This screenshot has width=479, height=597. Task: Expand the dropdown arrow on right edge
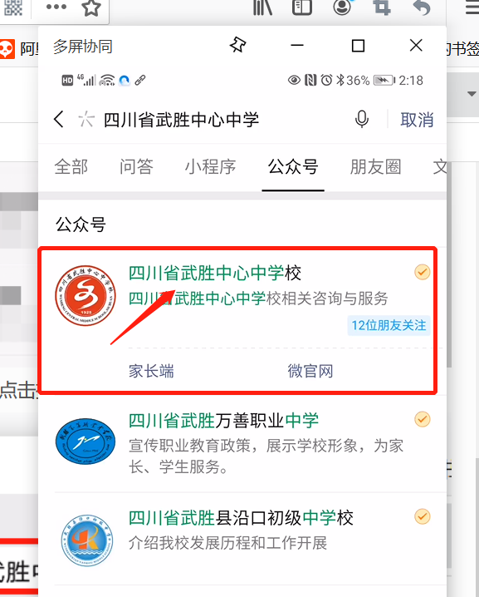point(472,94)
